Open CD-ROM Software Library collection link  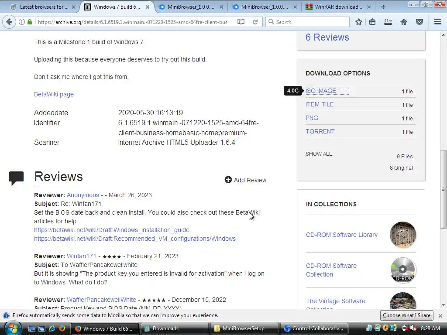coord(341,235)
